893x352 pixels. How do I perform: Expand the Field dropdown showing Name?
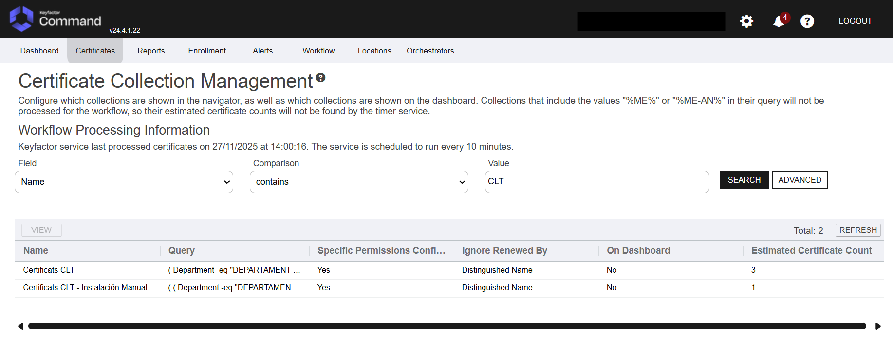point(124,182)
